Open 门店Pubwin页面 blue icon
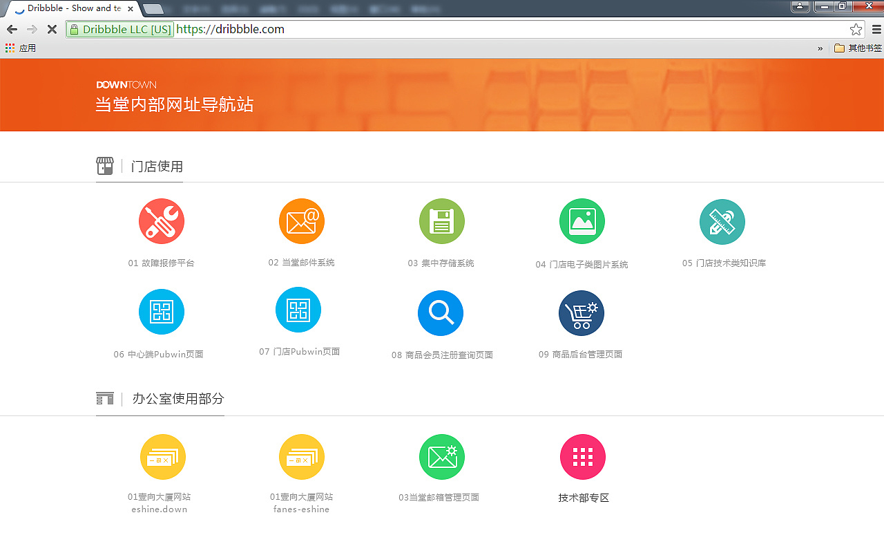884x553 pixels. (298, 310)
